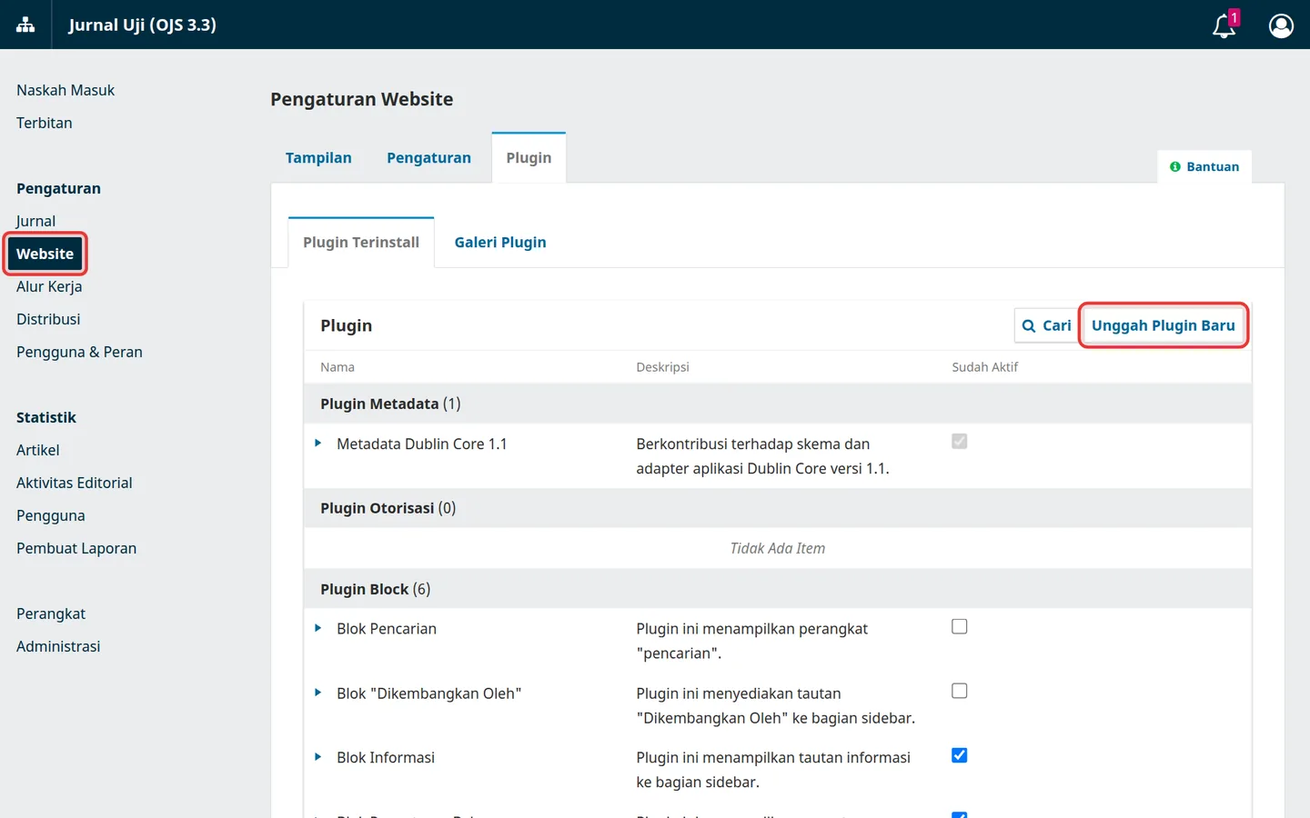Go to Jurnal settings
The image size is (1310, 818).
[x=36, y=221]
